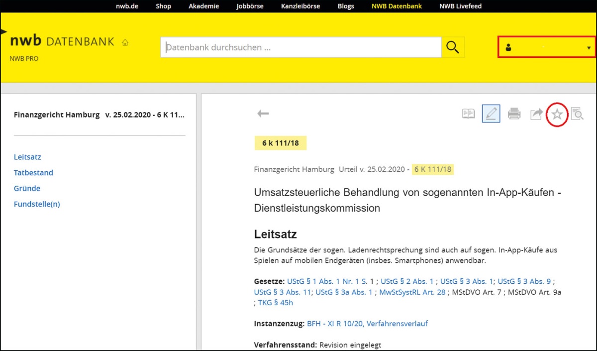597x351 pixels.
Task: Click inside the Datenbank durchsuchen search field
Action: pos(300,48)
